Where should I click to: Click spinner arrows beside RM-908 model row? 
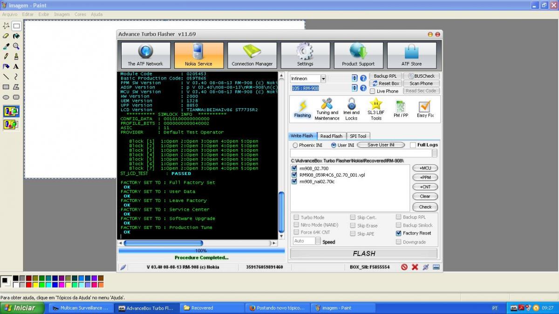pyautogui.click(x=354, y=88)
